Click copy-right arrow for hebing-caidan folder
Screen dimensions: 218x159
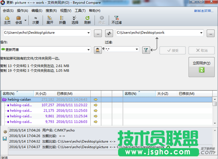96,99
